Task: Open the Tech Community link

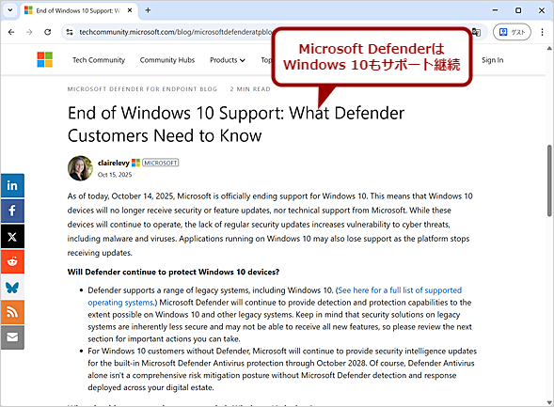Action: point(99,60)
